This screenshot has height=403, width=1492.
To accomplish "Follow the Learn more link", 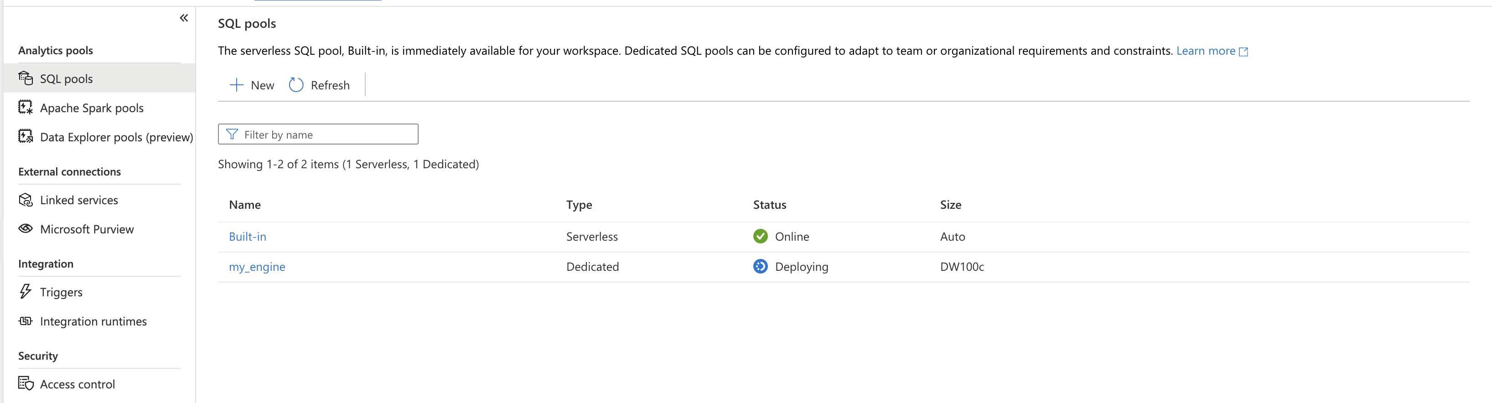I will [1205, 51].
